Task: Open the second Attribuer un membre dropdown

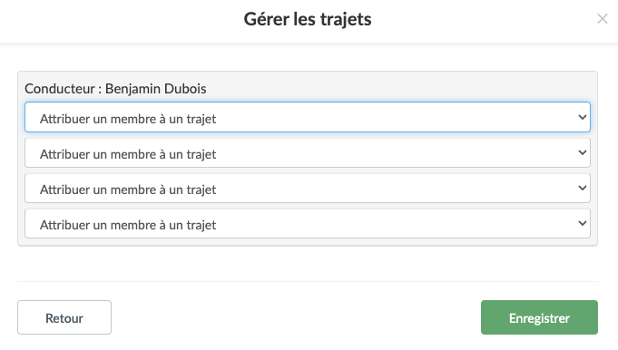Action: [x=308, y=152]
